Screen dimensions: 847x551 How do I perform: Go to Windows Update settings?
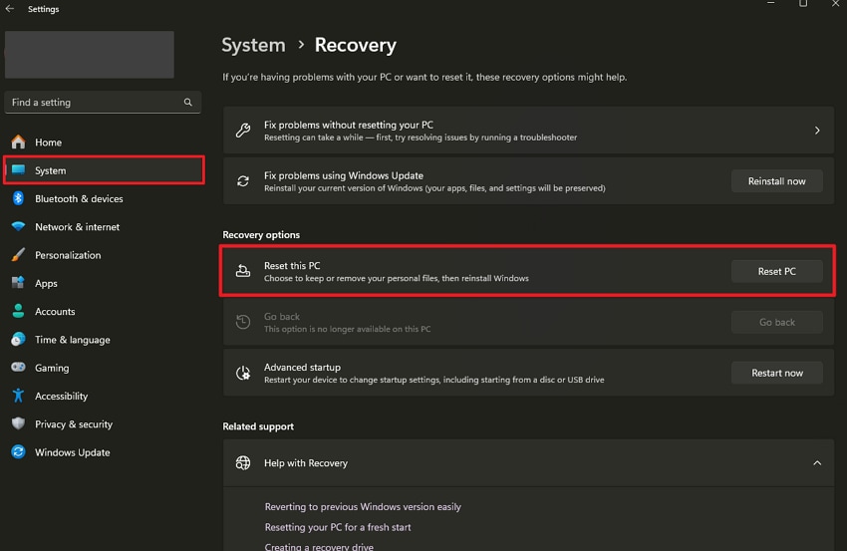[104, 451]
